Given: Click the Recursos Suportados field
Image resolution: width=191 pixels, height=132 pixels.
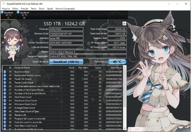Looking at the screenshot, I should point(88,56).
